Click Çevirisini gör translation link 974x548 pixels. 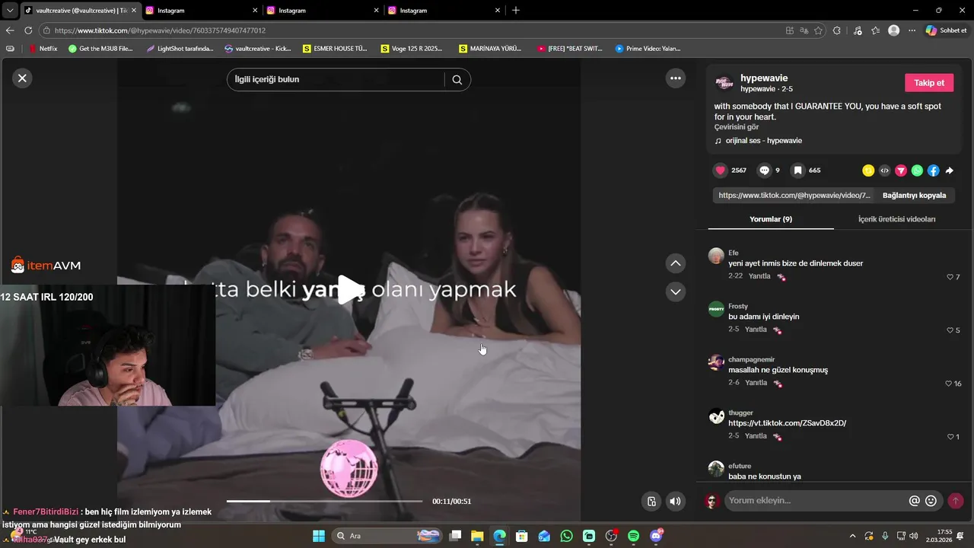(x=737, y=127)
